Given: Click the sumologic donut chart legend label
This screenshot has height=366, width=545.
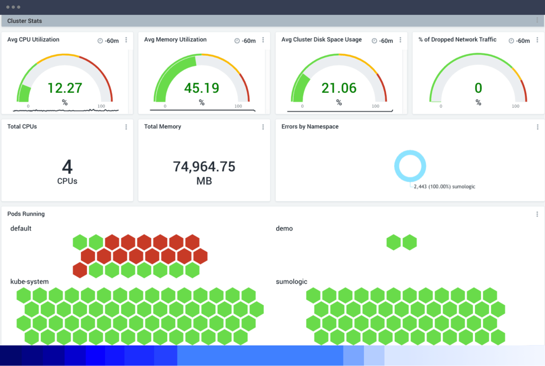Looking at the screenshot, I should [x=463, y=186].
